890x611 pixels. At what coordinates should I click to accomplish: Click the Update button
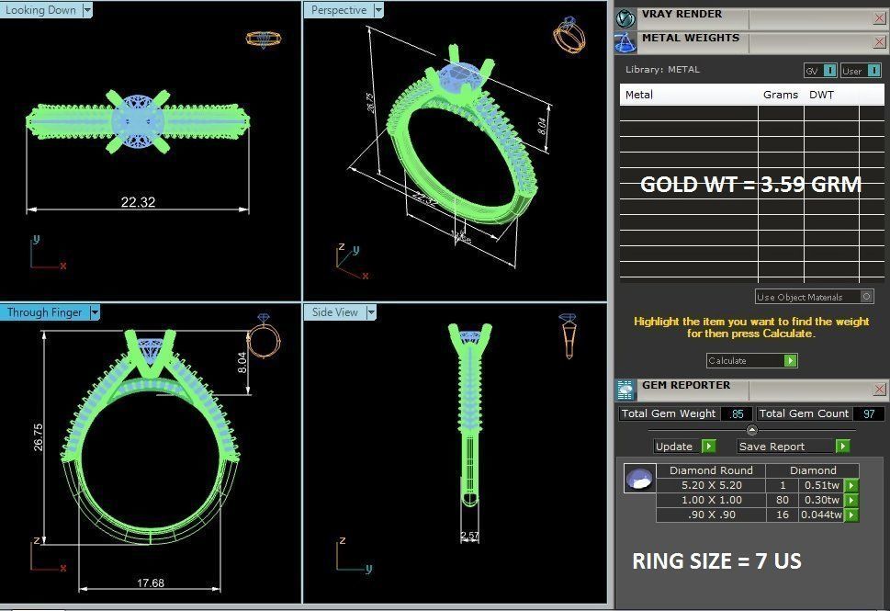(x=684, y=447)
